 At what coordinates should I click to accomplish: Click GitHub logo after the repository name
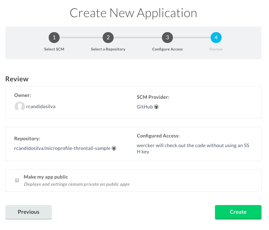(114, 148)
